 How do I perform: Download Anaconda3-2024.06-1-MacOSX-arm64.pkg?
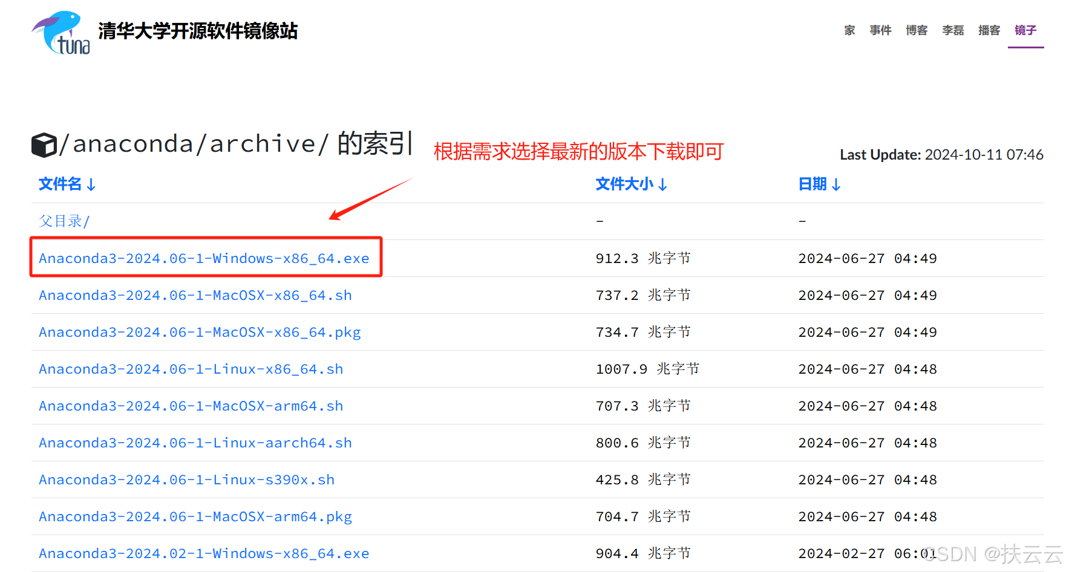click(195, 517)
